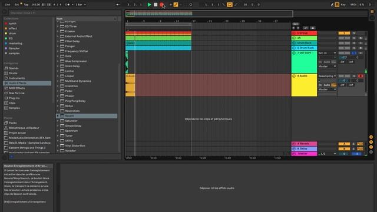
Task: Click the Stop transport button
Action: pyautogui.click(x=156, y=5)
